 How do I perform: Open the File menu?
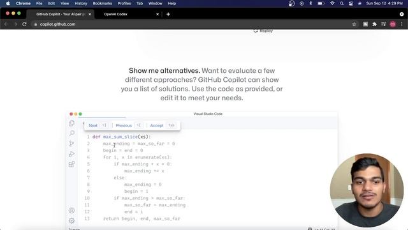[40, 3]
